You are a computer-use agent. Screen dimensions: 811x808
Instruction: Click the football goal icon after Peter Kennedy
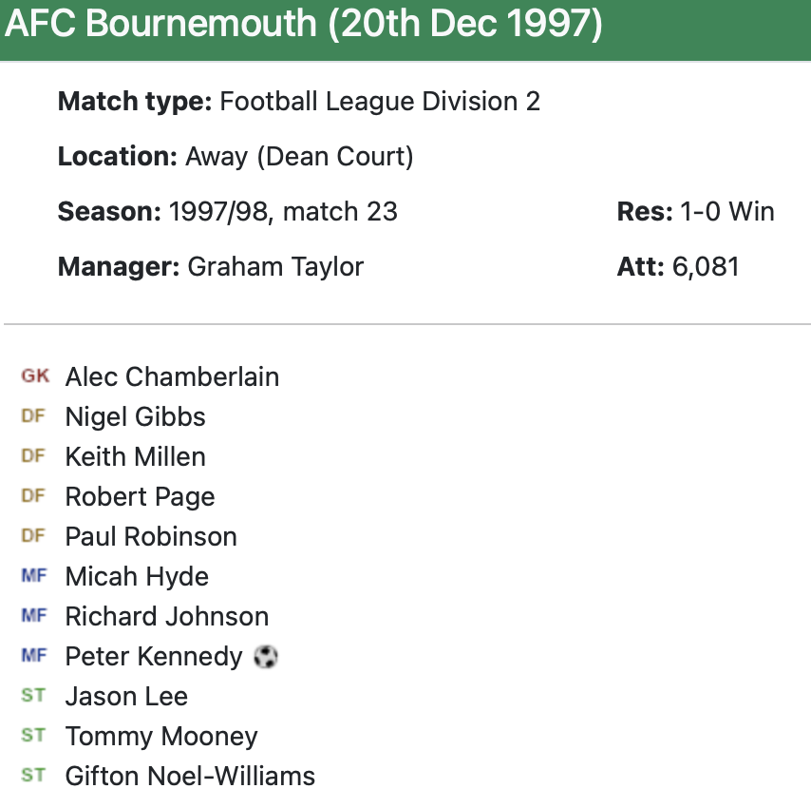point(266,657)
